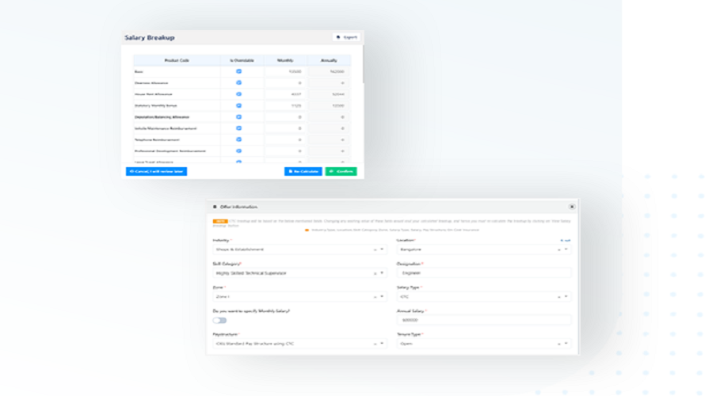Click the Professional Development Reimbursement row label

pos(170,151)
